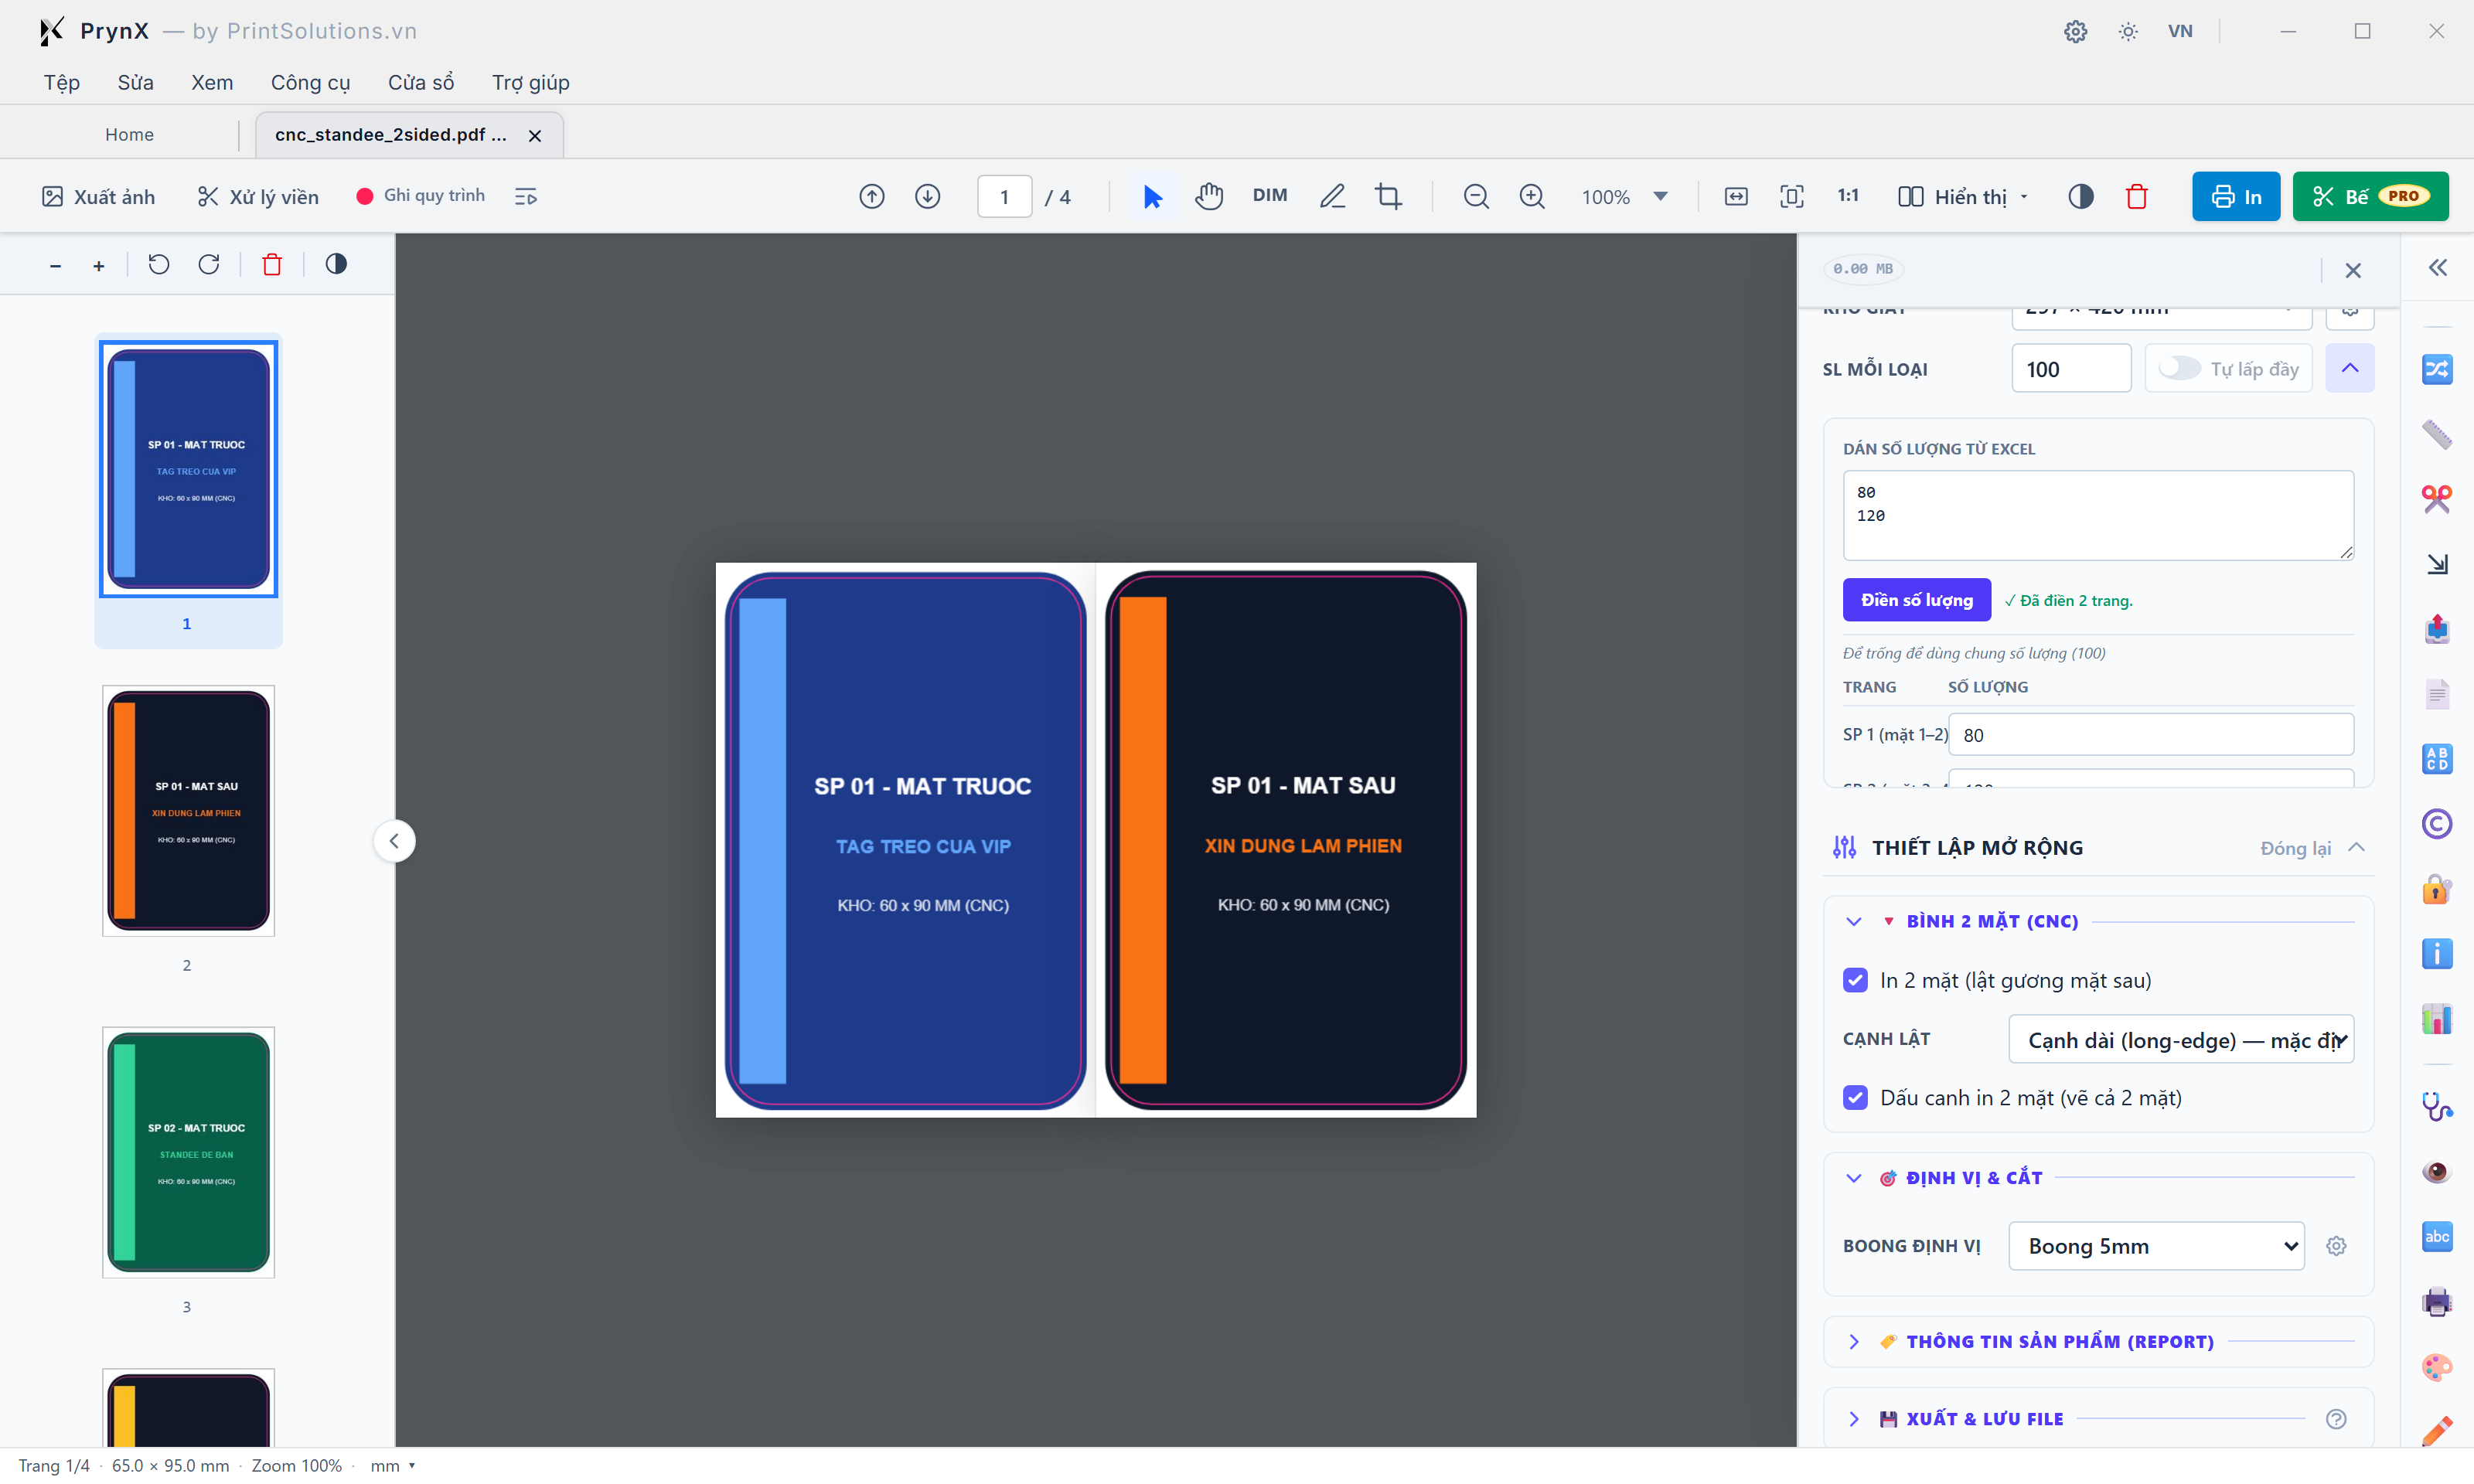The image size is (2474, 1484).
Task: Click the zoom in magnifier icon
Action: (1532, 197)
